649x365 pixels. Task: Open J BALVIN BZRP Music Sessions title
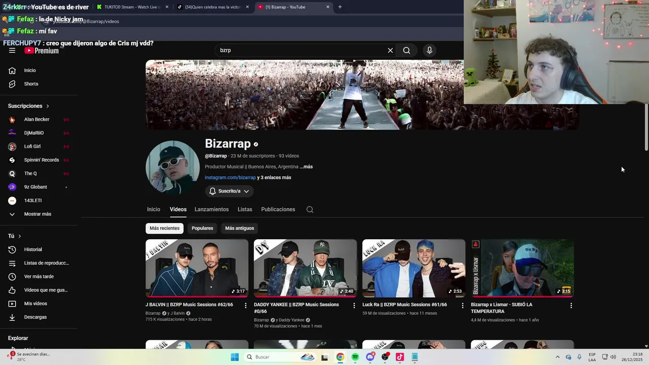click(x=189, y=305)
